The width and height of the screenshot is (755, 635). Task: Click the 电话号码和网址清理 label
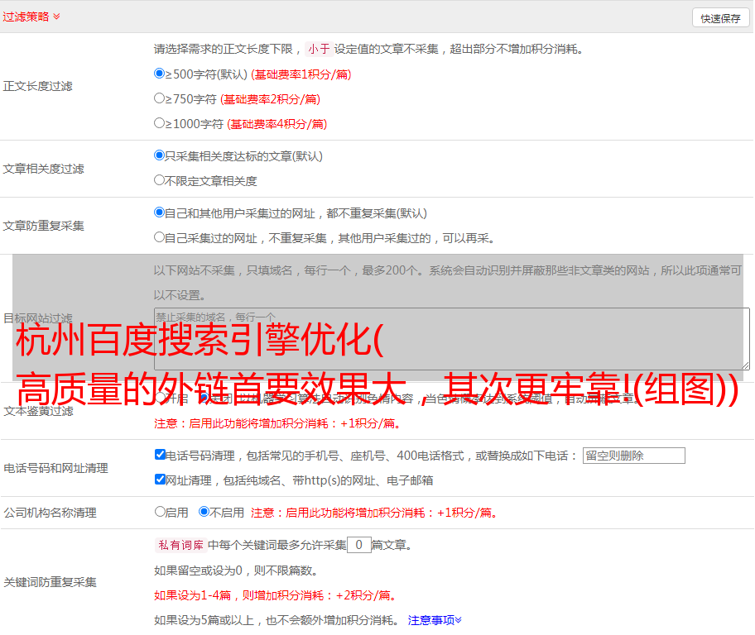[55, 468]
